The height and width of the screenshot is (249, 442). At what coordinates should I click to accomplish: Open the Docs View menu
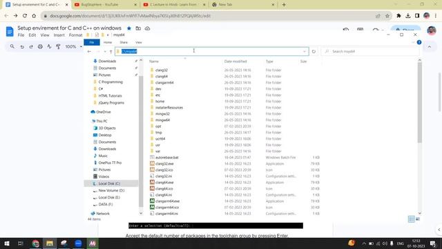click(x=44, y=35)
